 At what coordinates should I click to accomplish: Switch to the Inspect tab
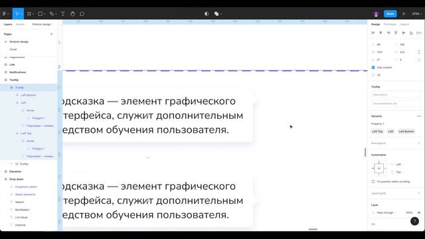[404, 25]
